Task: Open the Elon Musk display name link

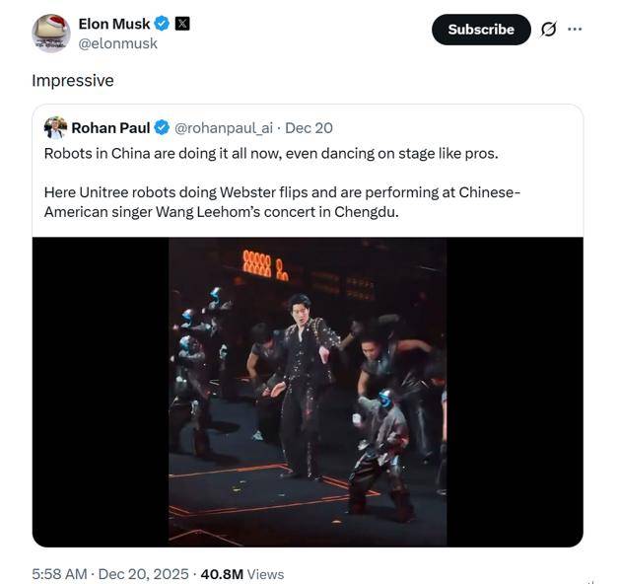Action: [114, 24]
